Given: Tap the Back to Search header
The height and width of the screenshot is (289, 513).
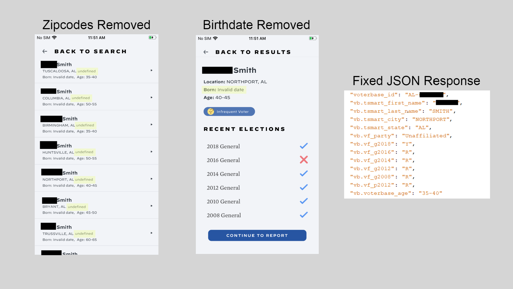Looking at the screenshot, I should tap(90, 51).
